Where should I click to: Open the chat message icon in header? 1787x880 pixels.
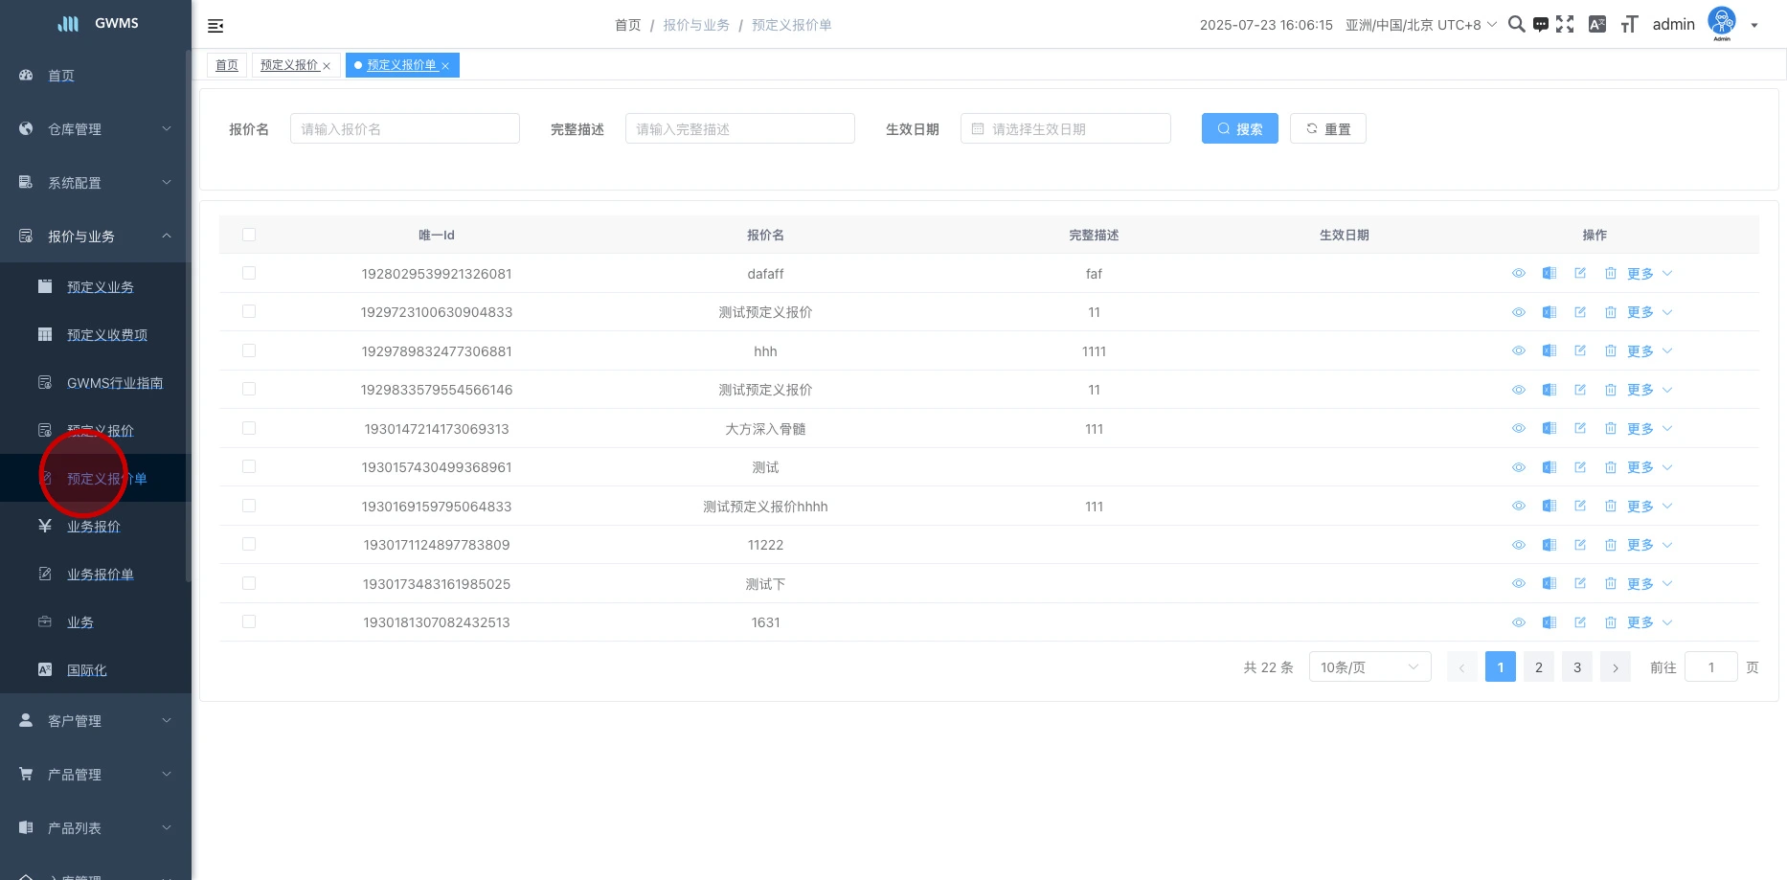coord(1540,25)
